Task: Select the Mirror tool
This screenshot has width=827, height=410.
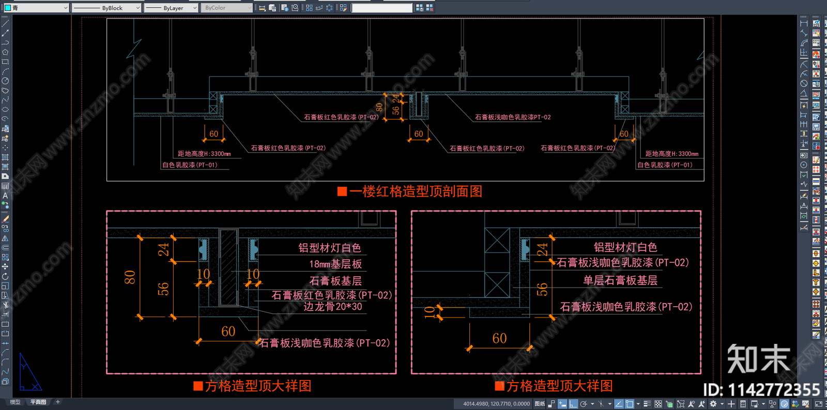Action: point(5,238)
